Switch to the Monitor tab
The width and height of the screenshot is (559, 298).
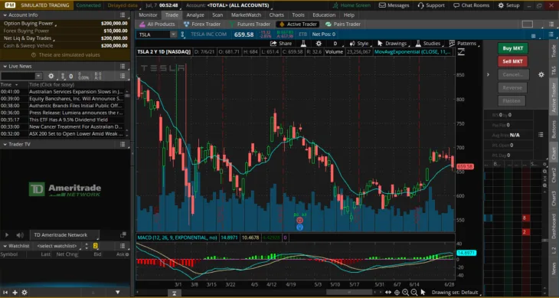(x=148, y=15)
